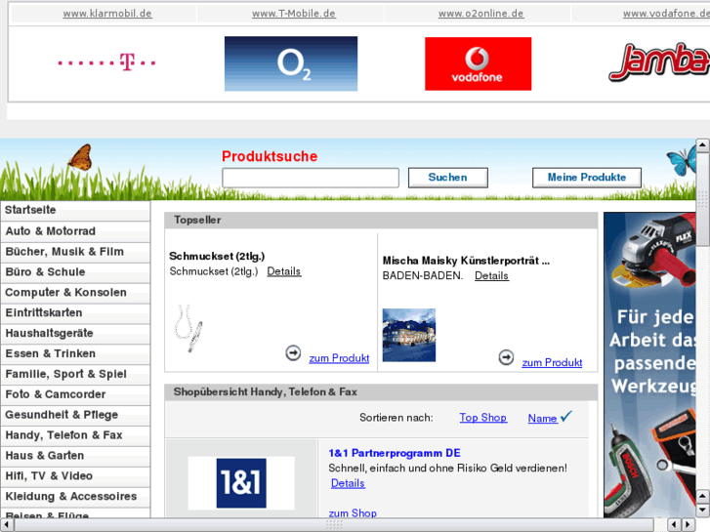This screenshot has width=710, height=532.
Task: Click the O2 logo banner
Action: point(291,63)
